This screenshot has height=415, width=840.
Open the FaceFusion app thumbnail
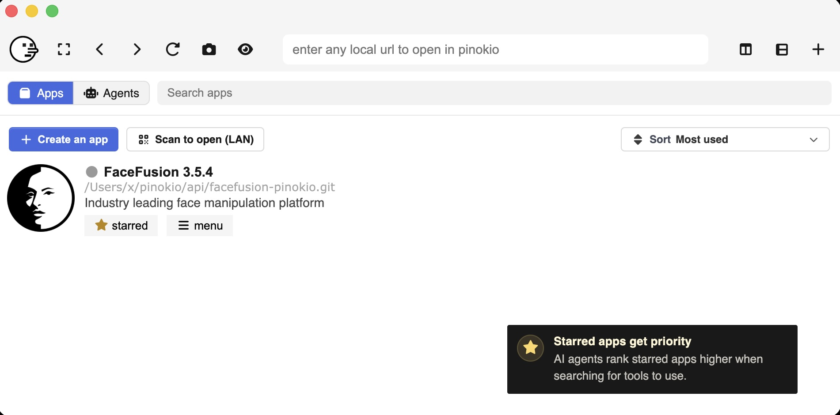tap(41, 198)
